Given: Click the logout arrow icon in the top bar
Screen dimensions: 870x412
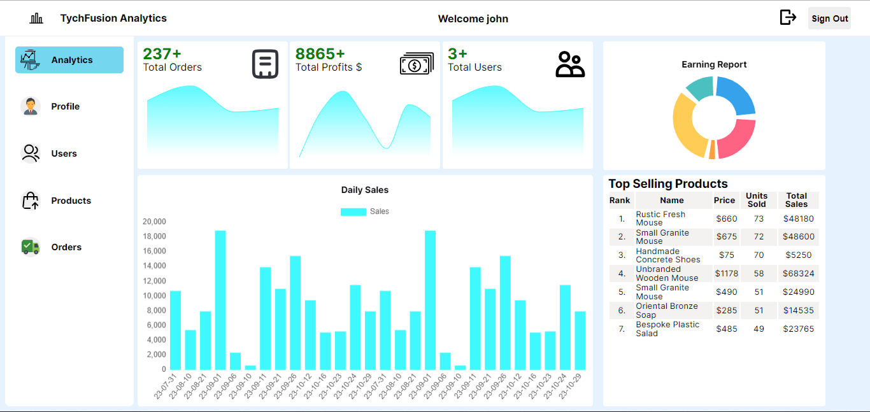Looking at the screenshot, I should click(x=788, y=18).
